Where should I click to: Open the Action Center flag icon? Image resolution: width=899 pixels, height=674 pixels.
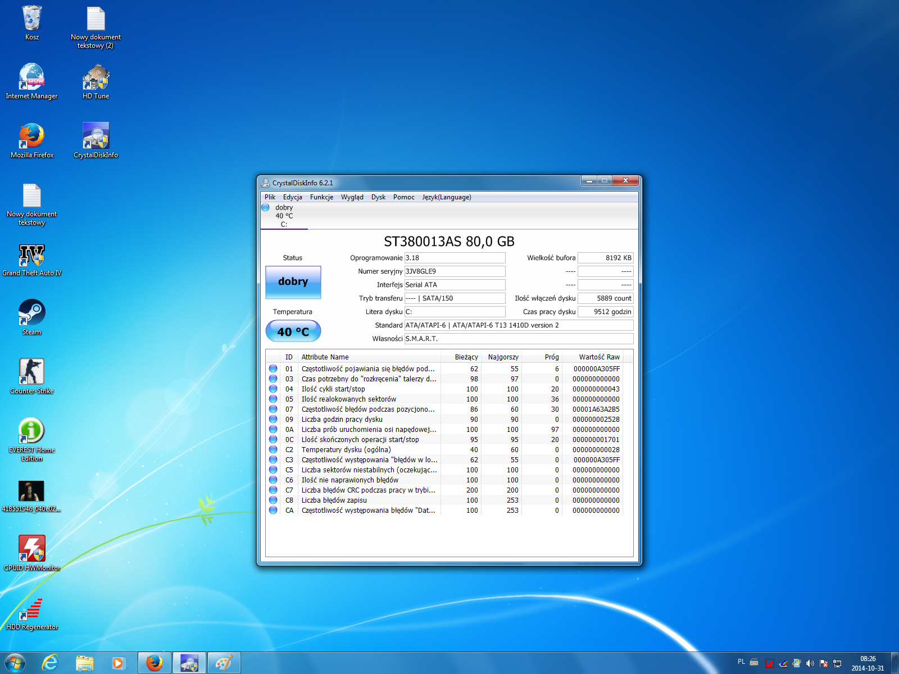(x=824, y=663)
